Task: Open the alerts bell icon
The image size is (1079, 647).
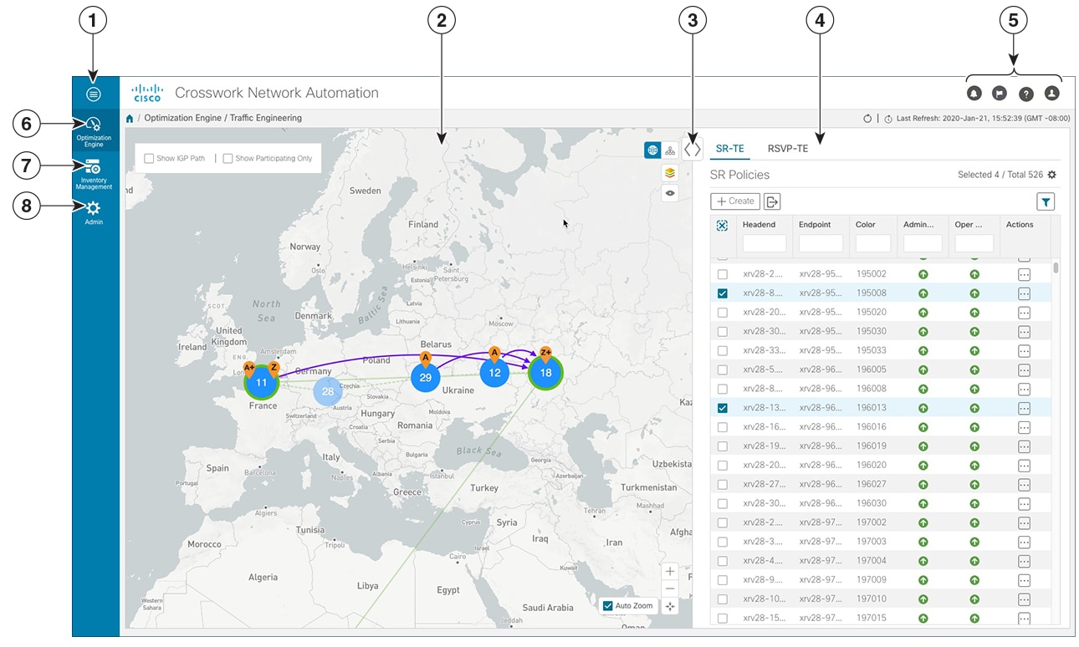Action: pyautogui.click(x=973, y=93)
